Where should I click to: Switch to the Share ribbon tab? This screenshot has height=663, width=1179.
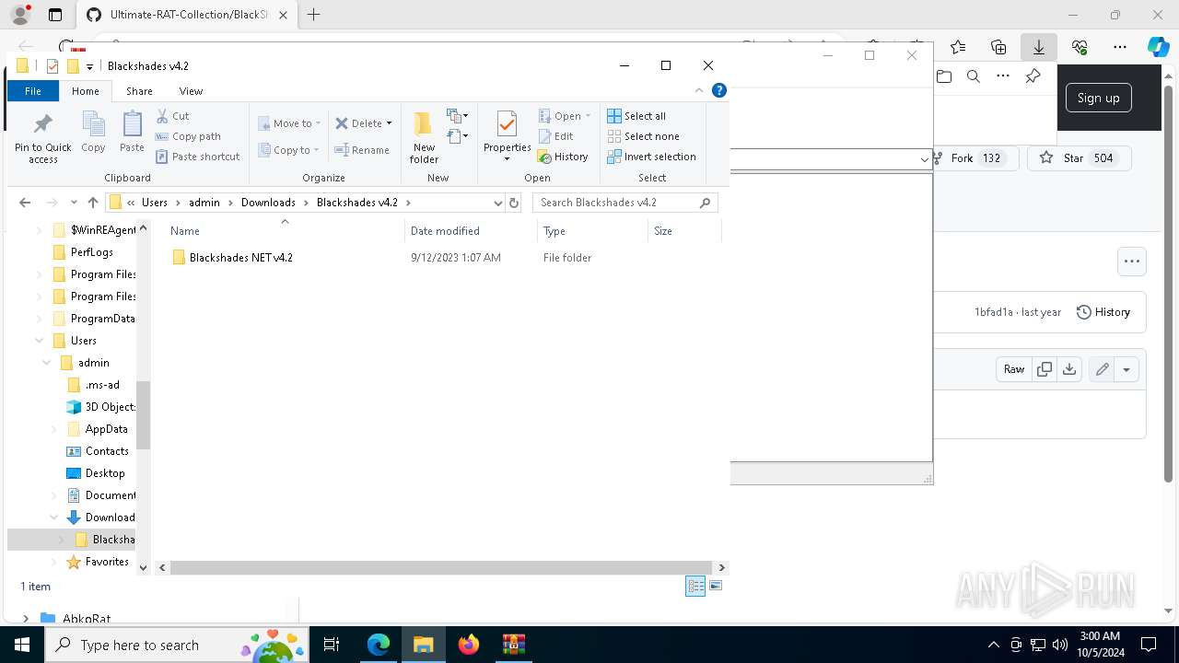[139, 91]
